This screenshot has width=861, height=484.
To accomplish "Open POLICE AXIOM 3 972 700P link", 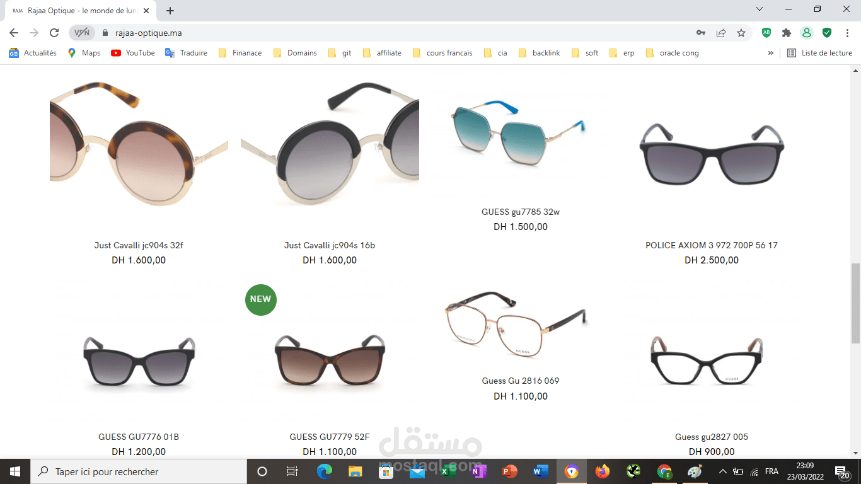I will [712, 245].
